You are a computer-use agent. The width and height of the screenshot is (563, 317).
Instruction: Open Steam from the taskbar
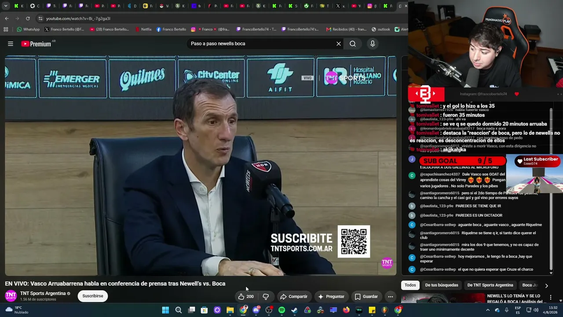[294, 310]
